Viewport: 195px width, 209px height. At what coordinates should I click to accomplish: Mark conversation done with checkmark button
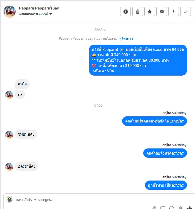click(186, 11)
